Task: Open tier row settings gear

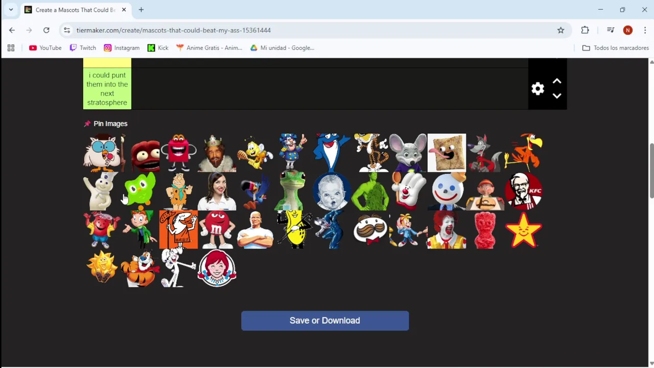Action: (x=538, y=89)
